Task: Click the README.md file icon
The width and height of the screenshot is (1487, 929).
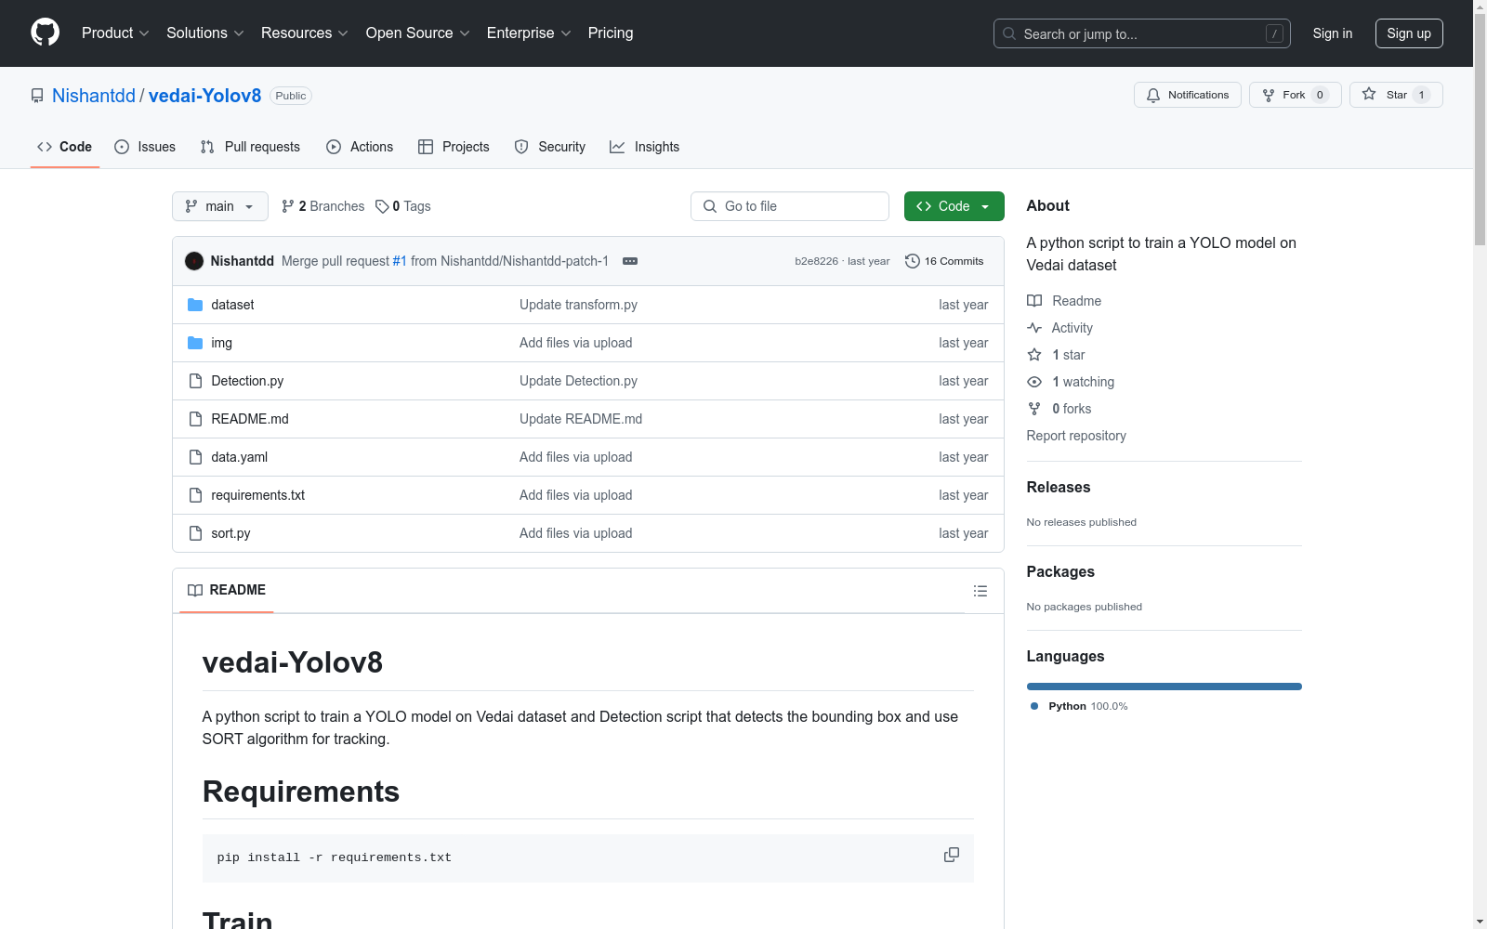Action: point(195,419)
